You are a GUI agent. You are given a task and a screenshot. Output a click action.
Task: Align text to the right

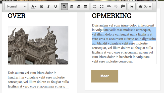79,6
